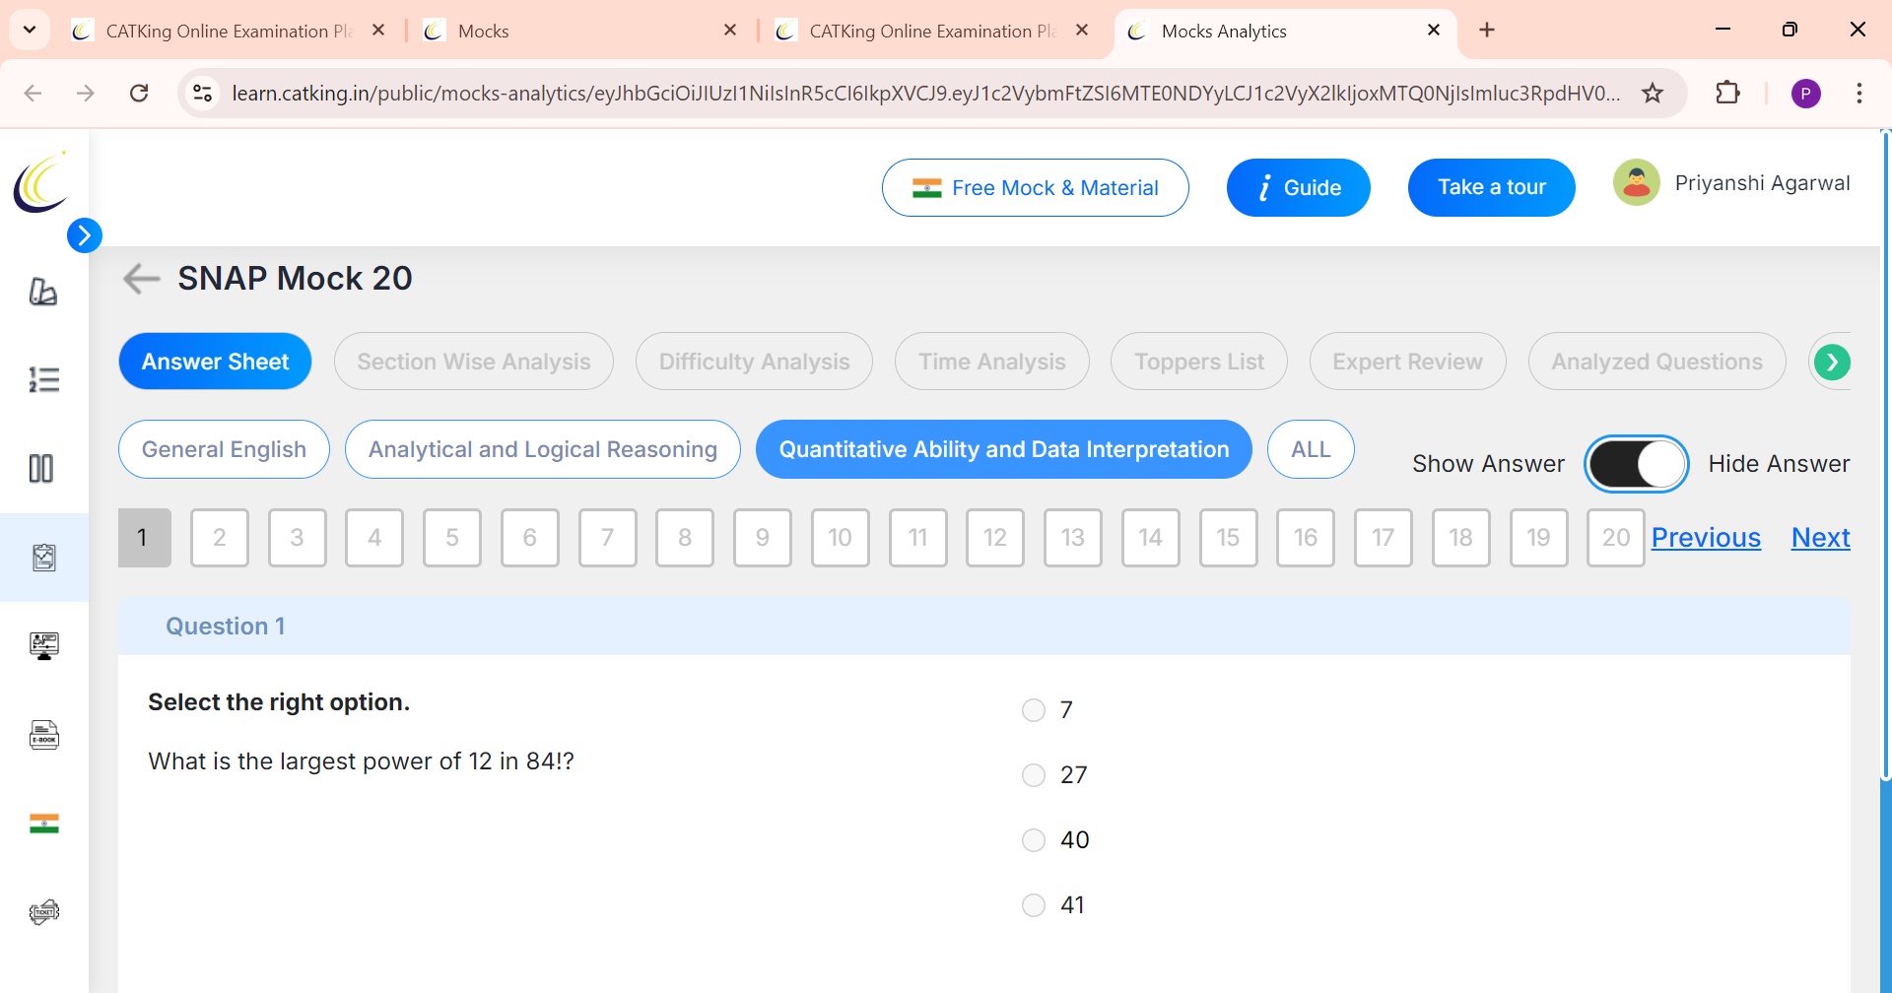Select Quantitative Ability and Data Interpretation section
This screenshot has height=993, width=1892.
[1004, 449]
